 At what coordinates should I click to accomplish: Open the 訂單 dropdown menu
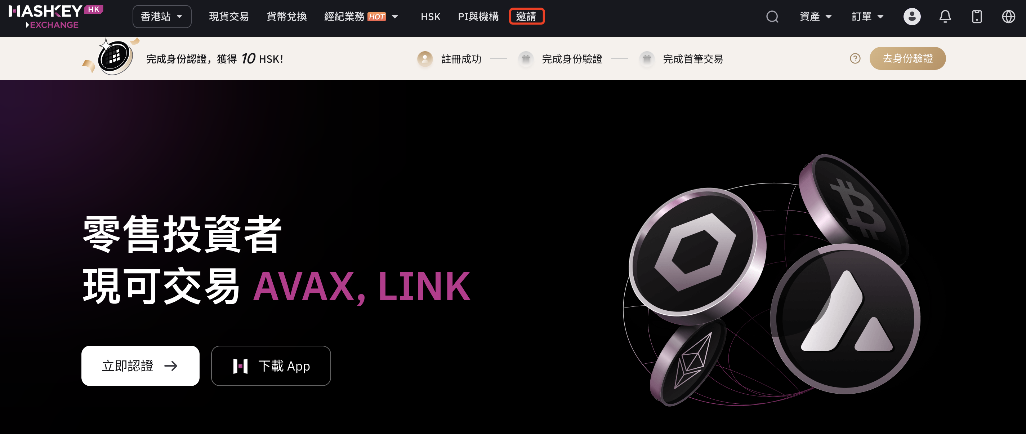click(867, 17)
